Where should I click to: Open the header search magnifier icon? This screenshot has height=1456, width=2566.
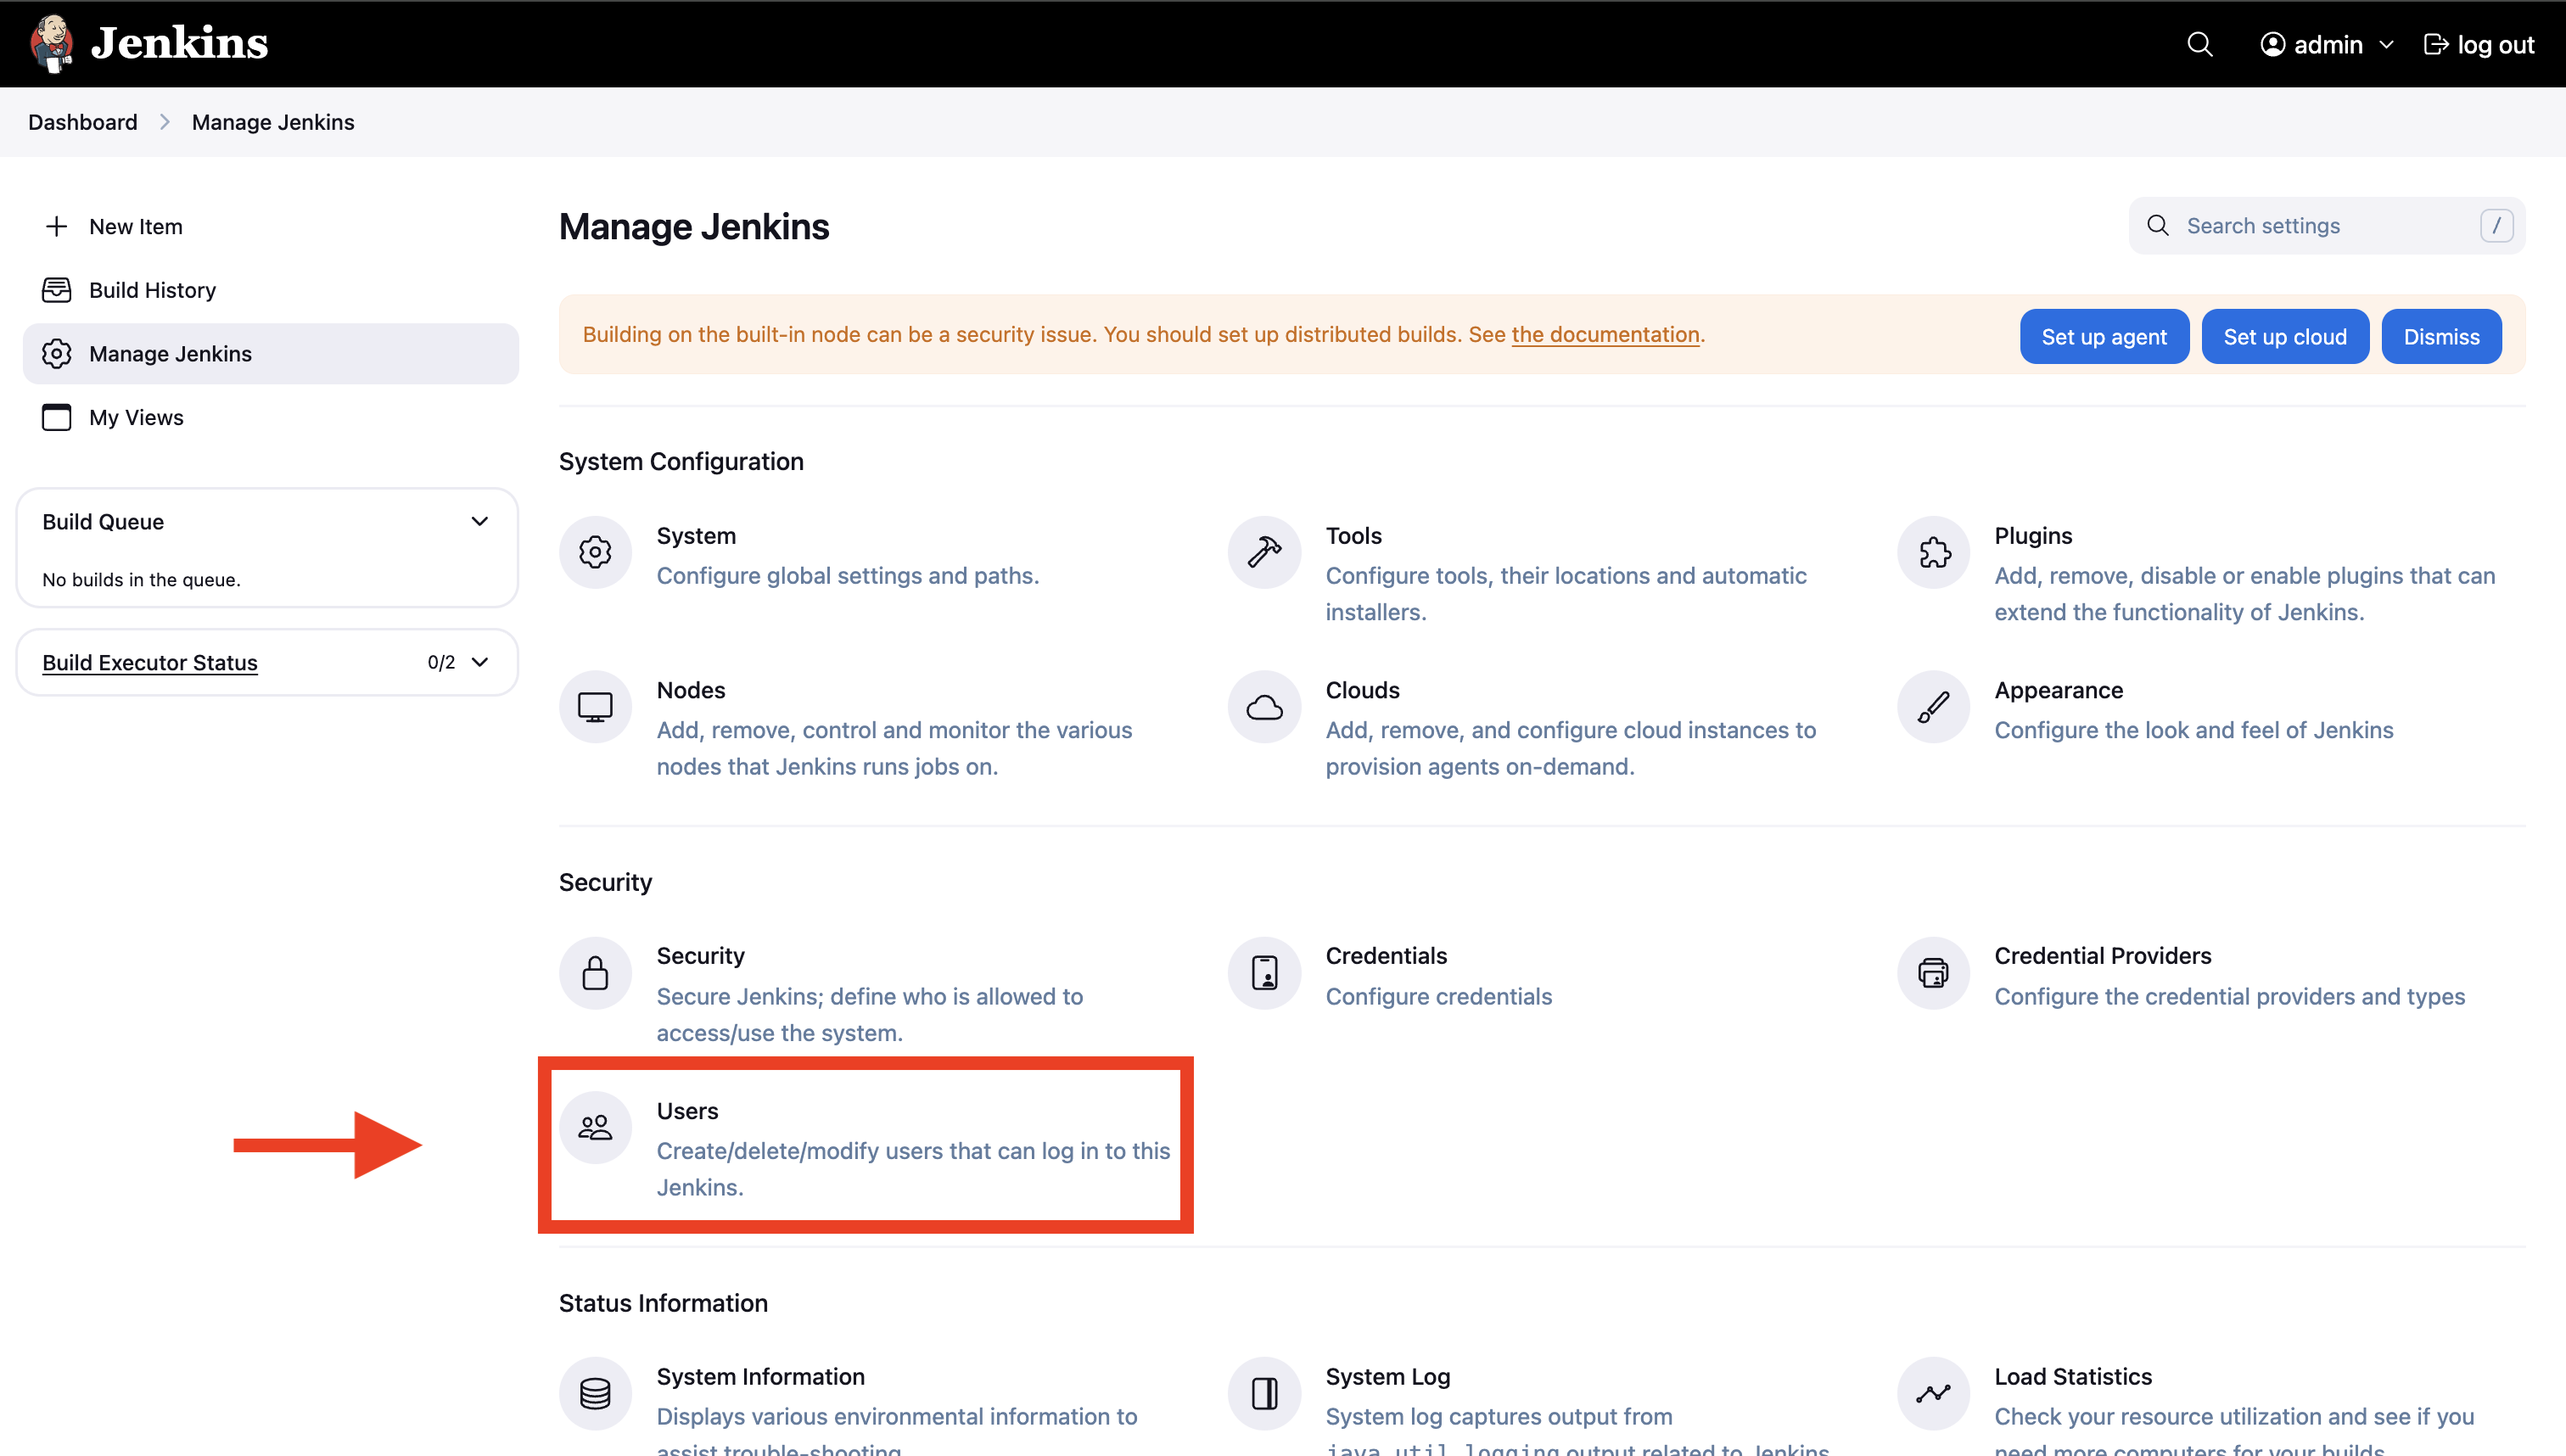[2199, 44]
